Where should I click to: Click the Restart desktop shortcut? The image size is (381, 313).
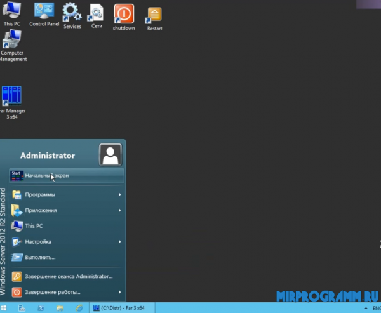tap(154, 19)
